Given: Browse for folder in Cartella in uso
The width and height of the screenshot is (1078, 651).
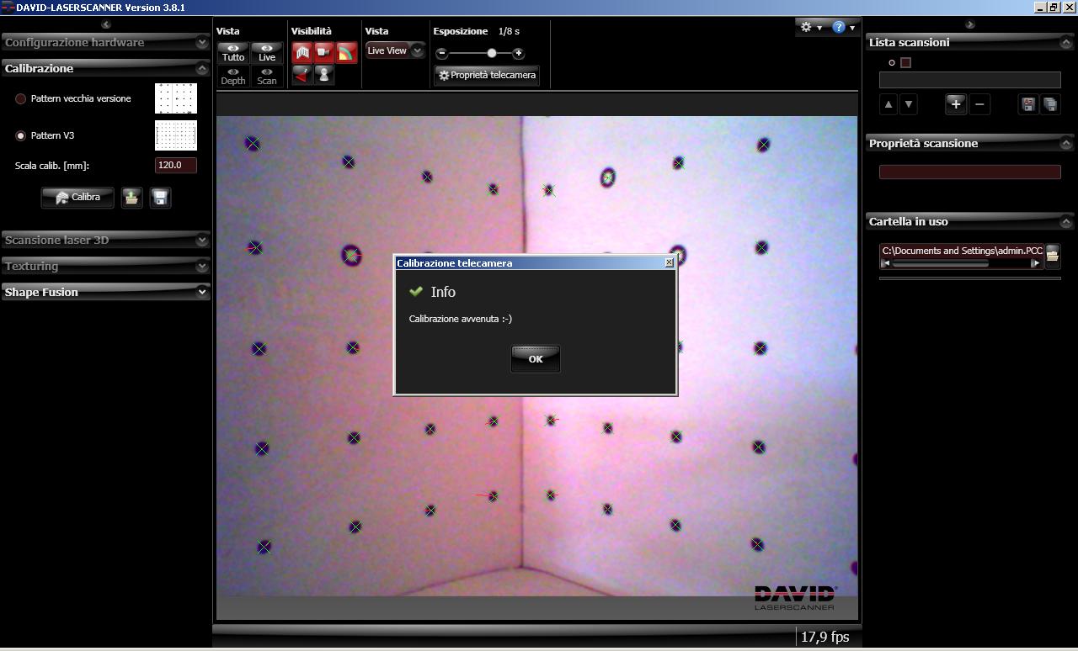Looking at the screenshot, I should [1052, 254].
